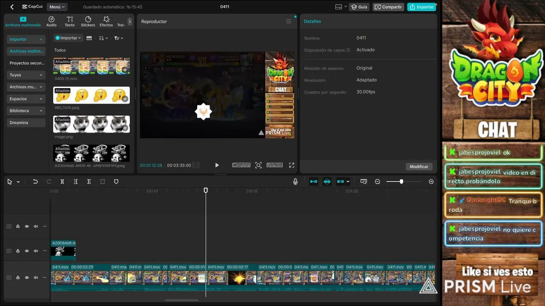
Task: Mute the 0411.mov main track
Action: click(36, 278)
